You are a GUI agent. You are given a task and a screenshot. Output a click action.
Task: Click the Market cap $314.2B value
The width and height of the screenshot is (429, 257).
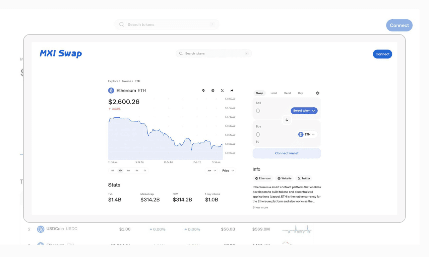point(150,200)
